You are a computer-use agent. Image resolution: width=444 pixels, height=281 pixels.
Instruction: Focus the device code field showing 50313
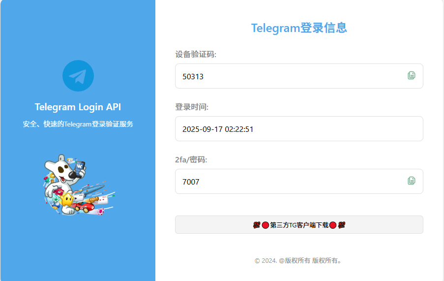[299, 76]
